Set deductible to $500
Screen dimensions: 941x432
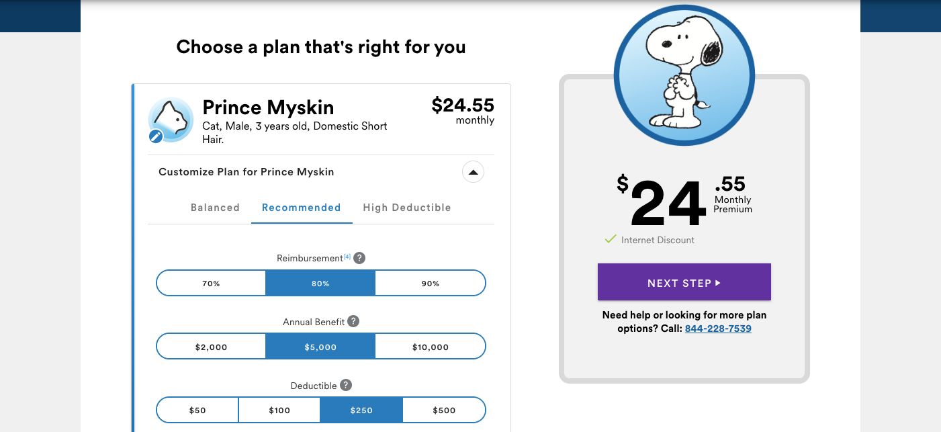tap(444, 411)
